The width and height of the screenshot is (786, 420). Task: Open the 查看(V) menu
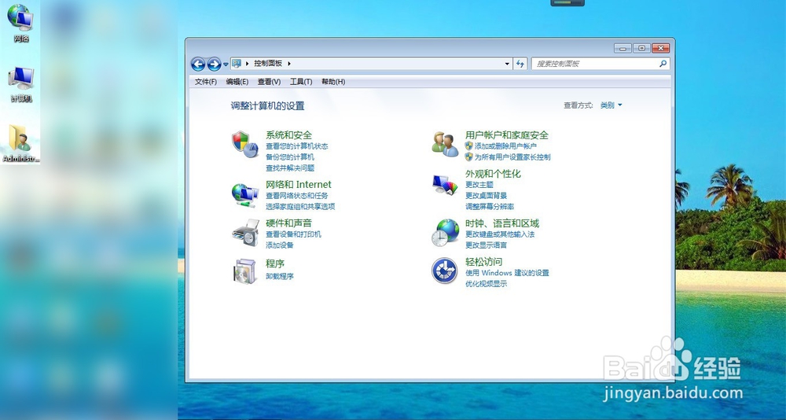click(269, 82)
